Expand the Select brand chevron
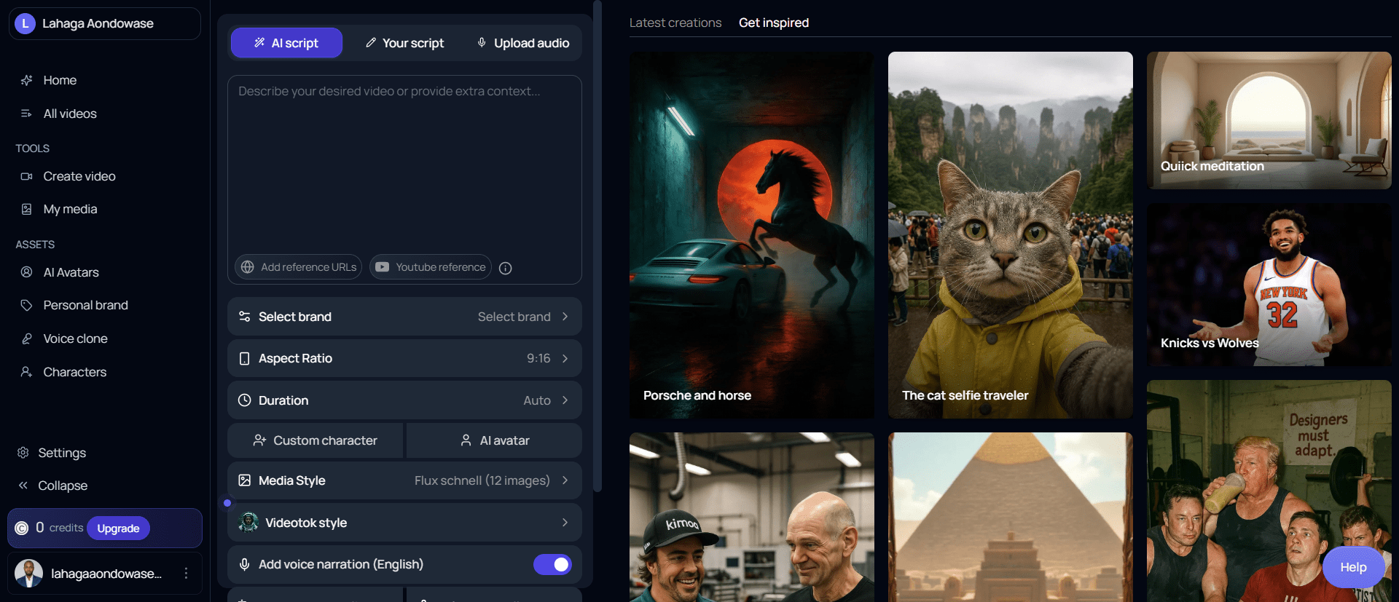Screen dimensions: 1399x602 point(565,317)
